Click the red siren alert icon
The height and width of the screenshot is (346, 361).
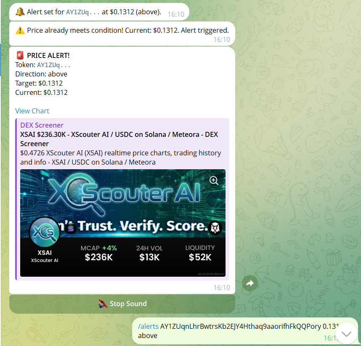click(20, 55)
